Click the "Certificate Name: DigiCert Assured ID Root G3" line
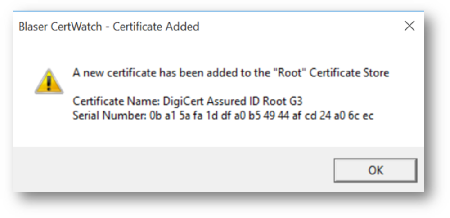Image resolution: width=450 pixels, height=218 pixels. coord(188,101)
